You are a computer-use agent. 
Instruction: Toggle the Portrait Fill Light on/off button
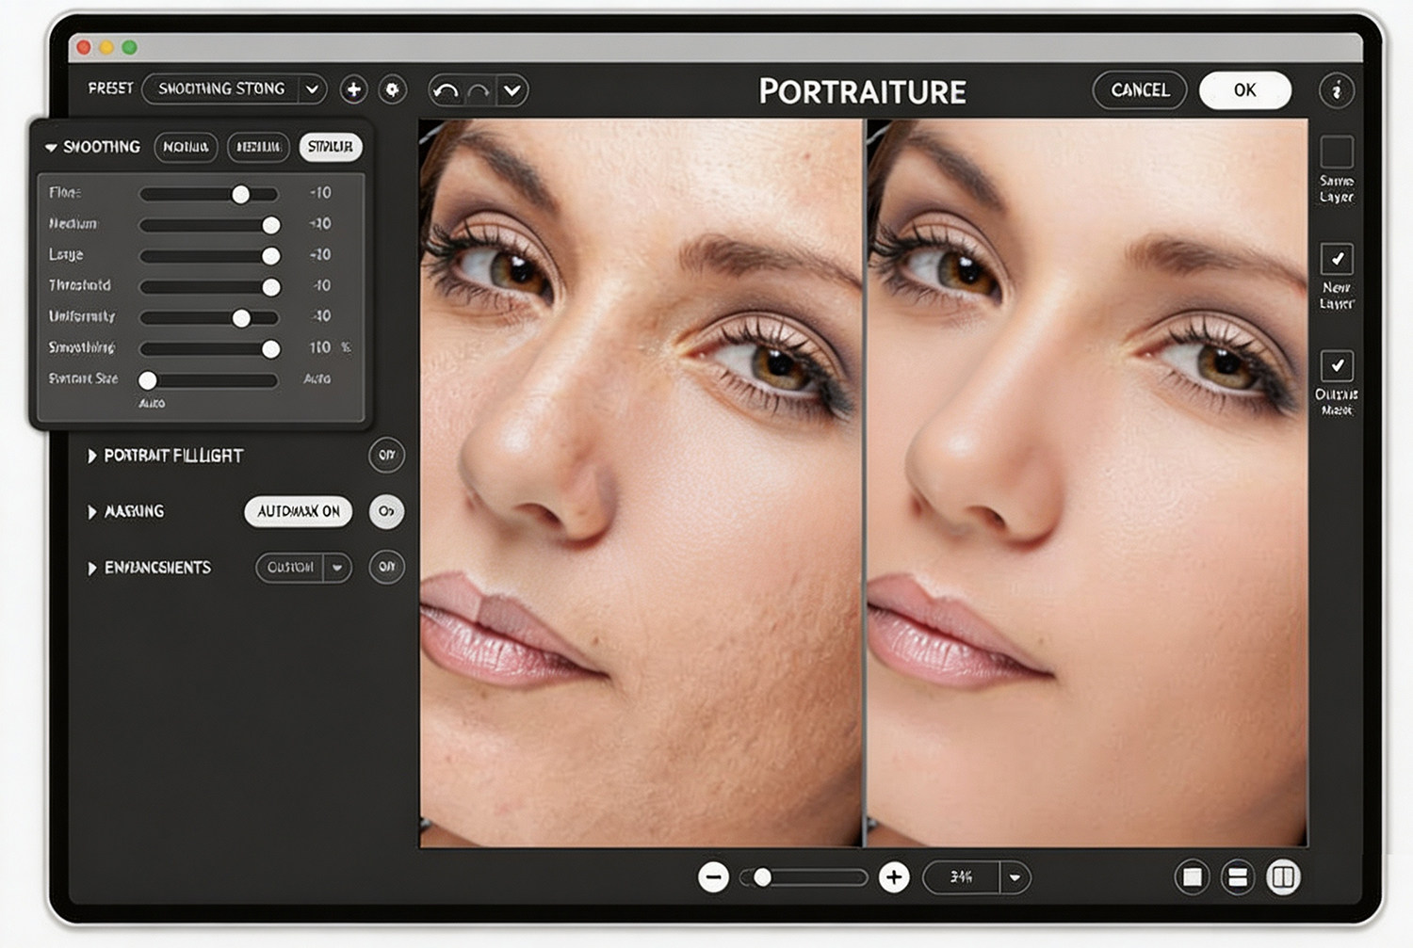pos(386,455)
